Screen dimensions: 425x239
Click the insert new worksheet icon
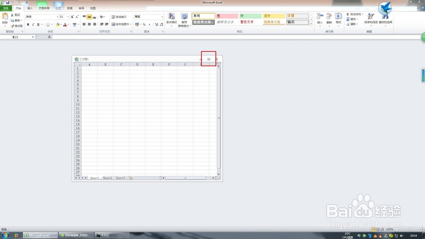point(130,178)
